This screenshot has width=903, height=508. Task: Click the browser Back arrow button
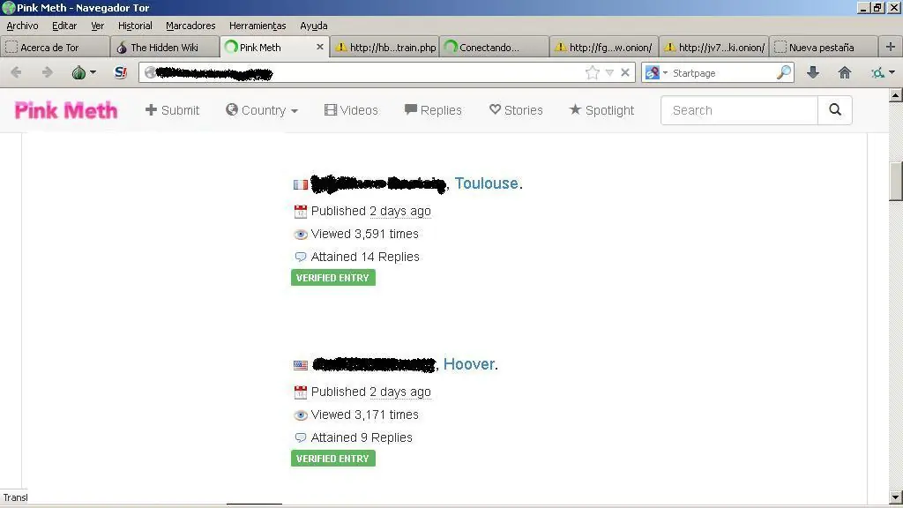[x=16, y=72]
